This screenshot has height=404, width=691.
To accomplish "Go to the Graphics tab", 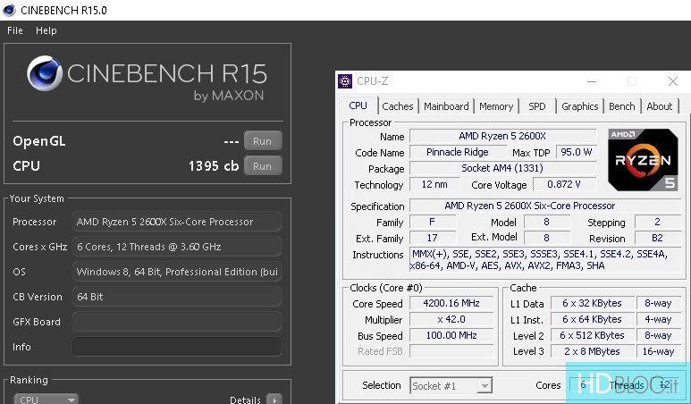I will (579, 106).
